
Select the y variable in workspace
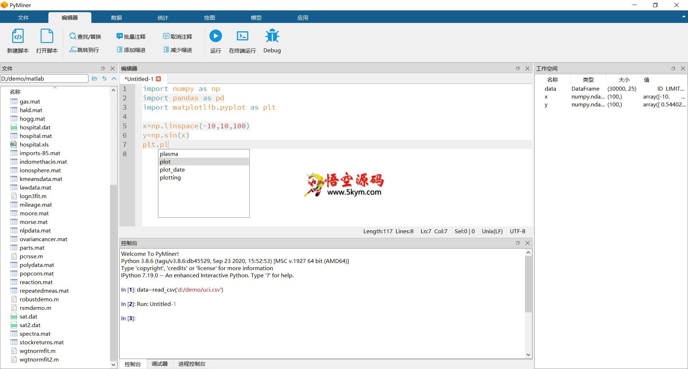(611, 104)
